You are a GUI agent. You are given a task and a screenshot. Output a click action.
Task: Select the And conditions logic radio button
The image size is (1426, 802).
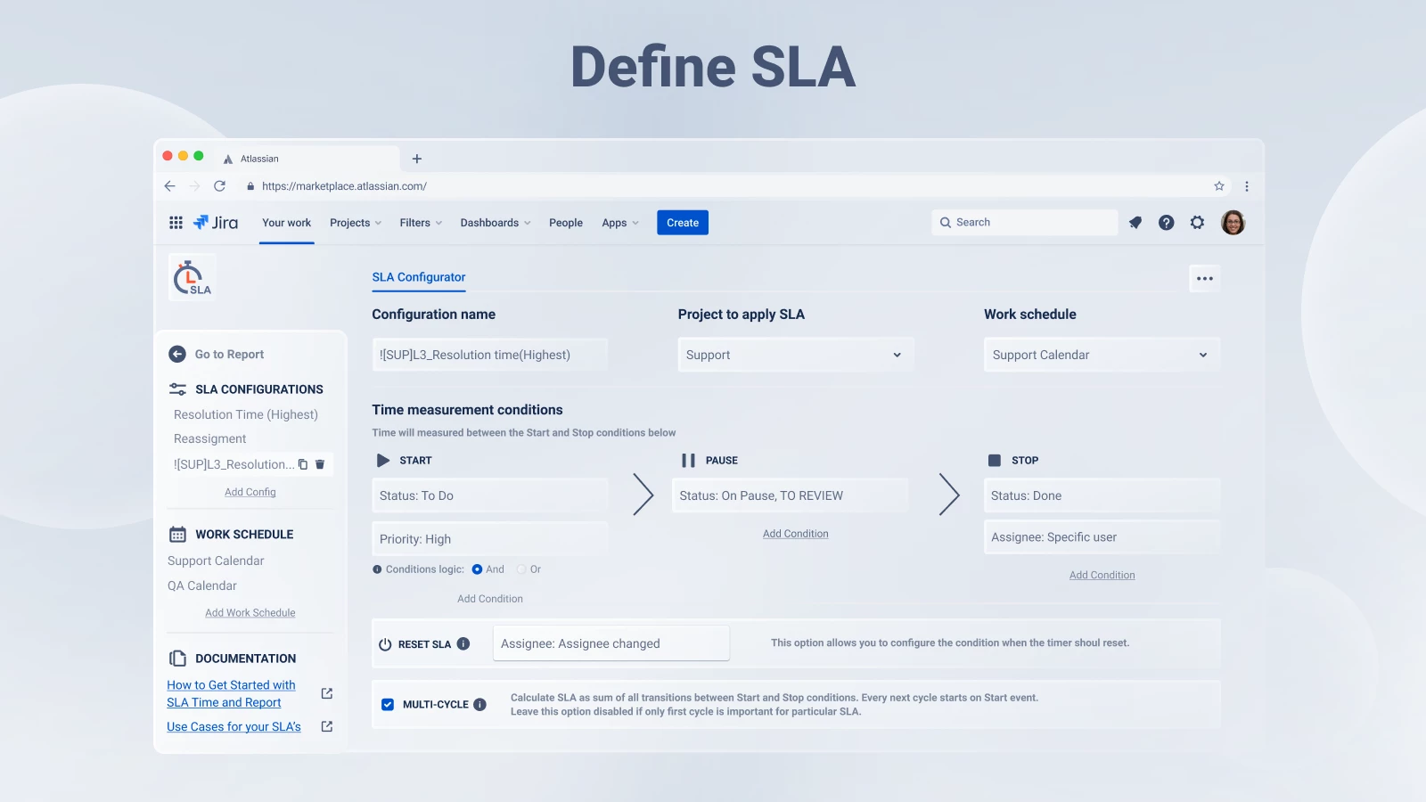pyautogui.click(x=478, y=569)
